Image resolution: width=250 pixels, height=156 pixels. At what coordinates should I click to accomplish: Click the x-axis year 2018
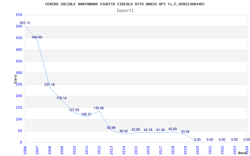point(173,150)
